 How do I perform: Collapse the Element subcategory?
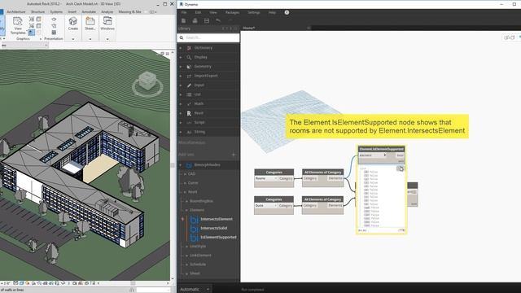[x=186, y=210]
